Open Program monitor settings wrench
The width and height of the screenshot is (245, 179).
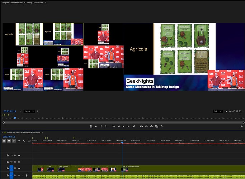(226, 111)
